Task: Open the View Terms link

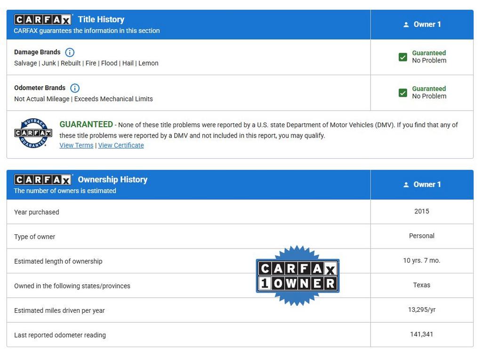Action: (76, 145)
